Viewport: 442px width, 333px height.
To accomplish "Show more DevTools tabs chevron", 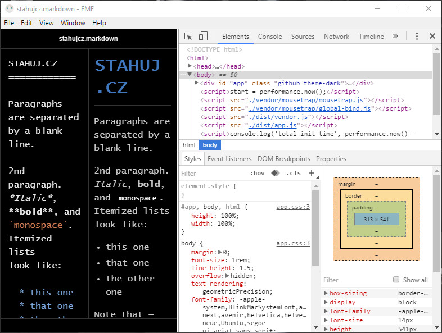I will click(395, 36).
